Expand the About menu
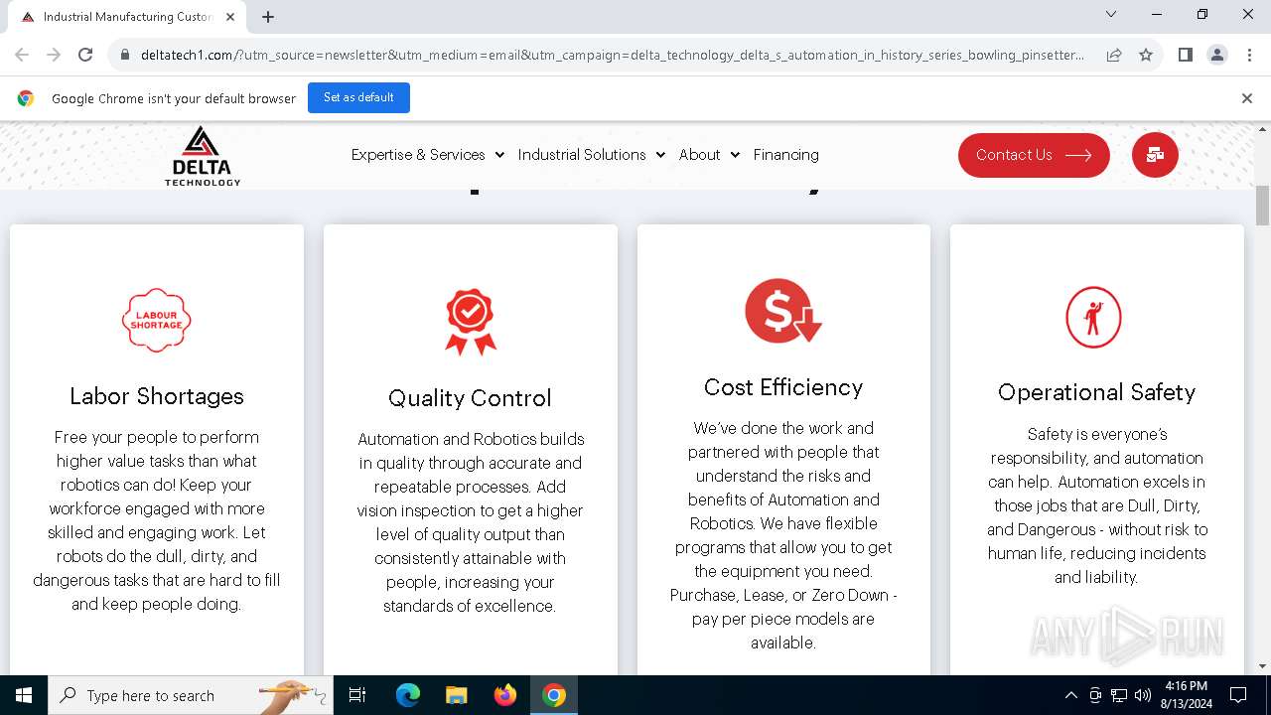Screen dimensions: 1271x715 (x=709, y=155)
